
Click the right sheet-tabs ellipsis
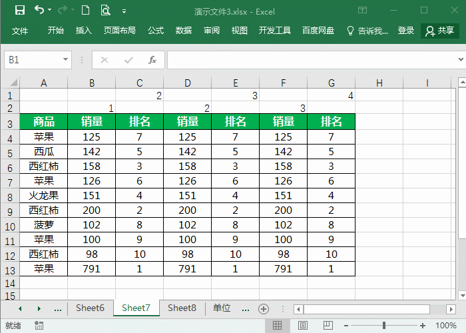click(246, 309)
